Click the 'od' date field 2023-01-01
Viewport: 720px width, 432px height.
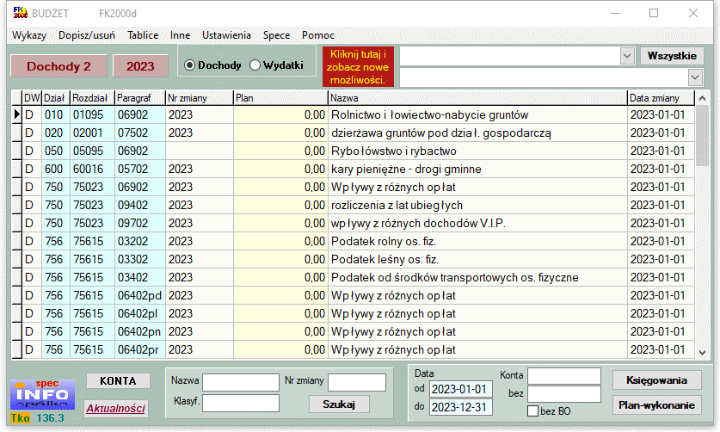[460, 389]
